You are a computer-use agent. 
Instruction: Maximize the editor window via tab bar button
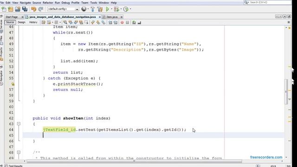289,17
